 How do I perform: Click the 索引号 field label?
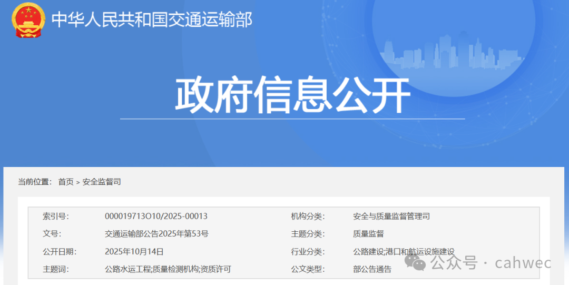(x=56, y=216)
